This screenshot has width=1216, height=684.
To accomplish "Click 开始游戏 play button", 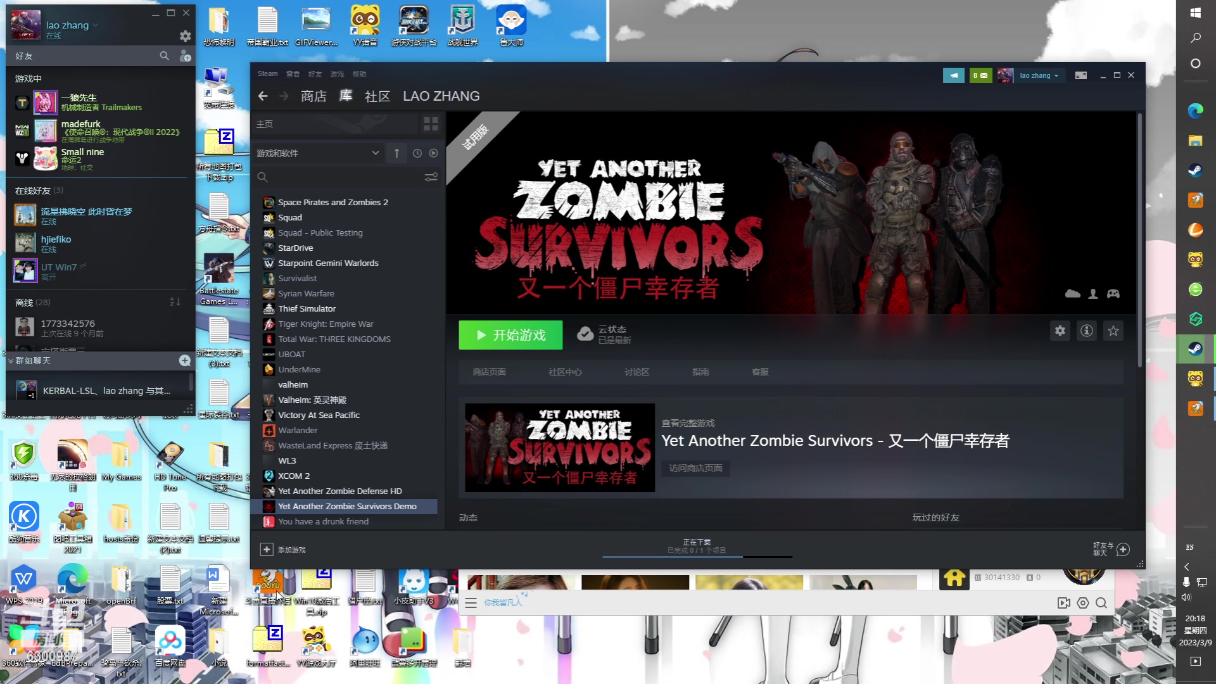I will [510, 335].
